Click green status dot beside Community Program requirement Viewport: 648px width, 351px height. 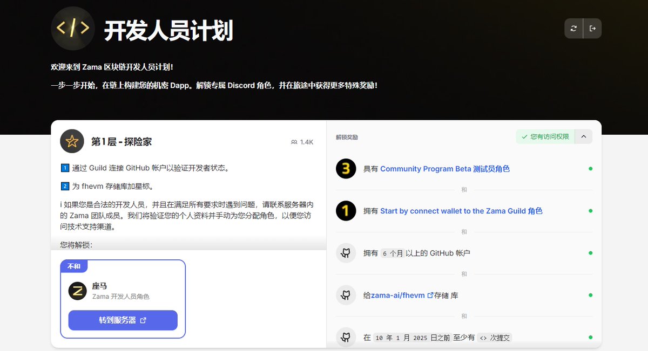(590, 169)
